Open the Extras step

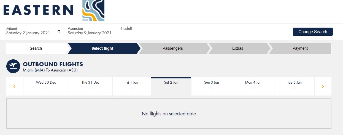pyautogui.click(x=238, y=48)
